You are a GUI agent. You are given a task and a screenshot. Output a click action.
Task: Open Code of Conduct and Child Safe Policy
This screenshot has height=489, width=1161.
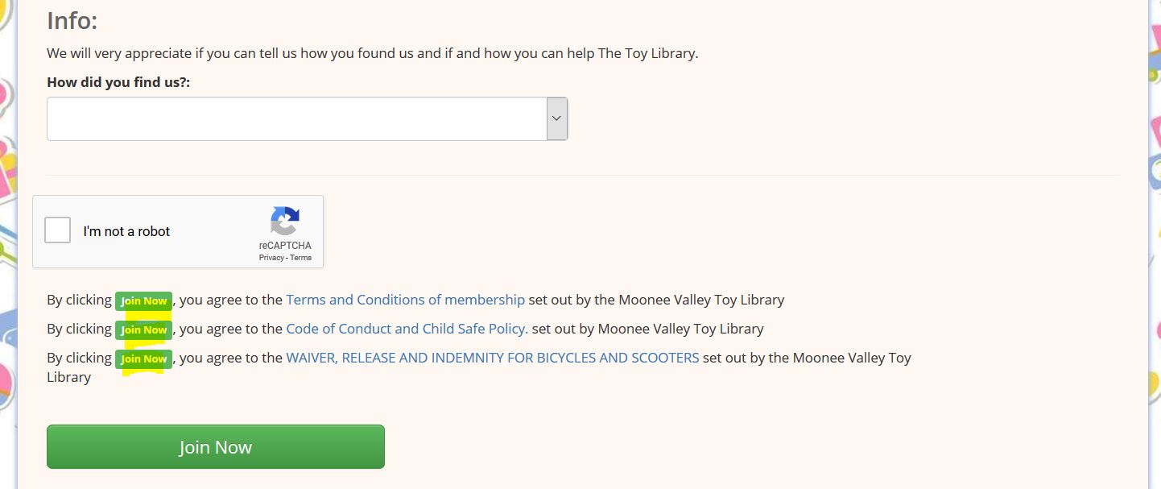[407, 329]
